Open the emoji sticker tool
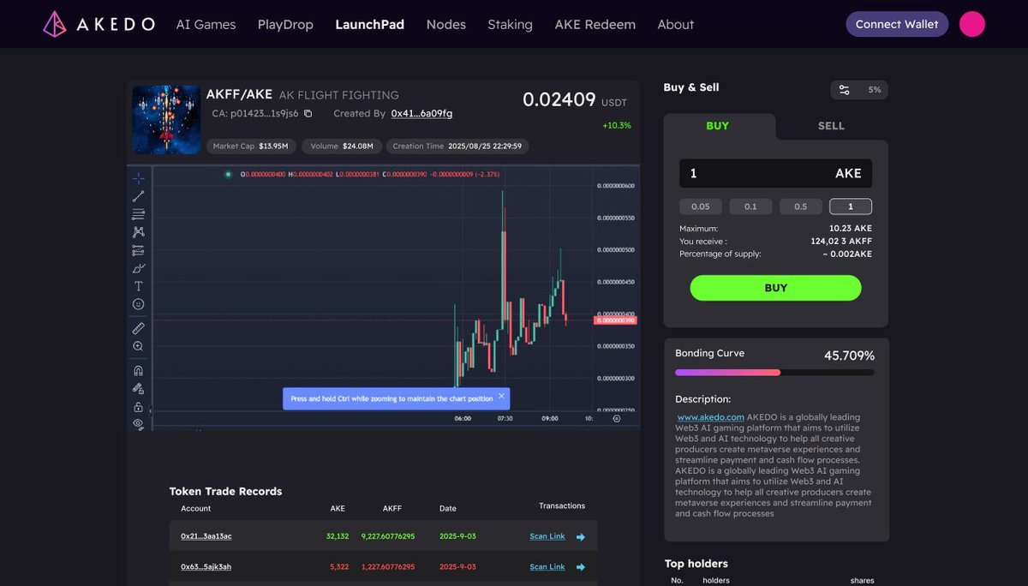Image resolution: width=1028 pixels, height=586 pixels. pos(138,304)
